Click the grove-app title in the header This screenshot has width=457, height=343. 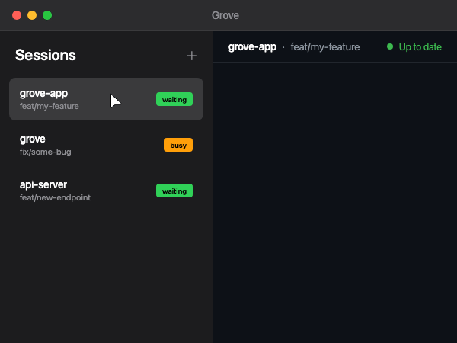(252, 47)
